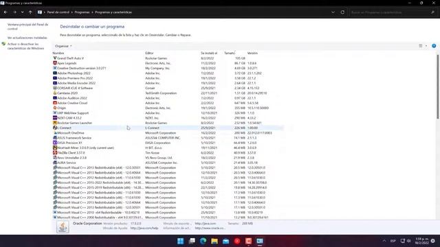Viewport: 440px width, 247px height.
Task: Go up one folder level arrow
Action: 30,12
